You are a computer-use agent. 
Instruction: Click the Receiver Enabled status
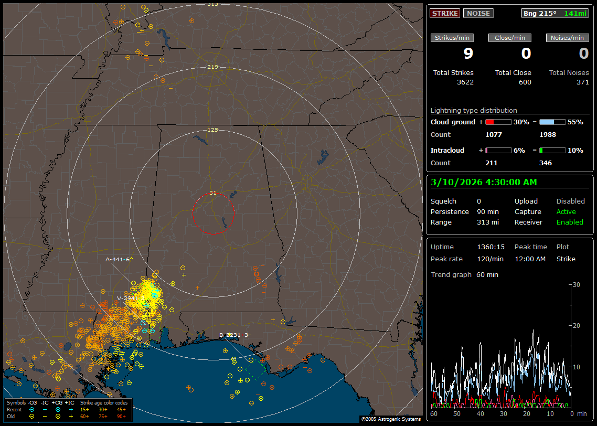[570, 222]
